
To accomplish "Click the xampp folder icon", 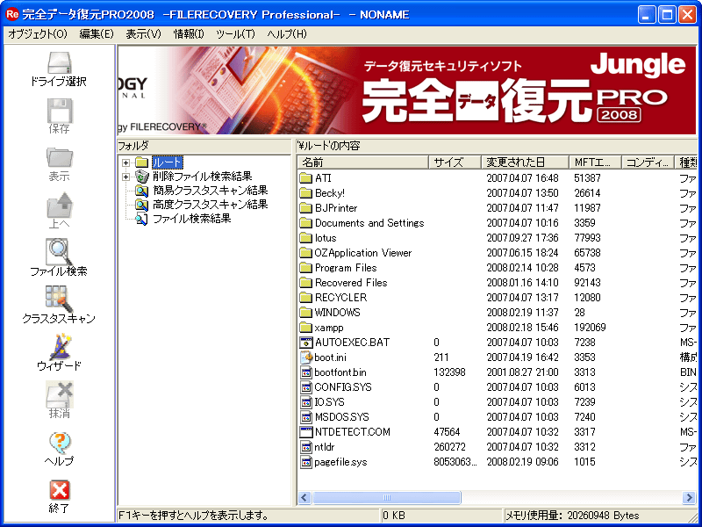I will pyautogui.click(x=305, y=328).
